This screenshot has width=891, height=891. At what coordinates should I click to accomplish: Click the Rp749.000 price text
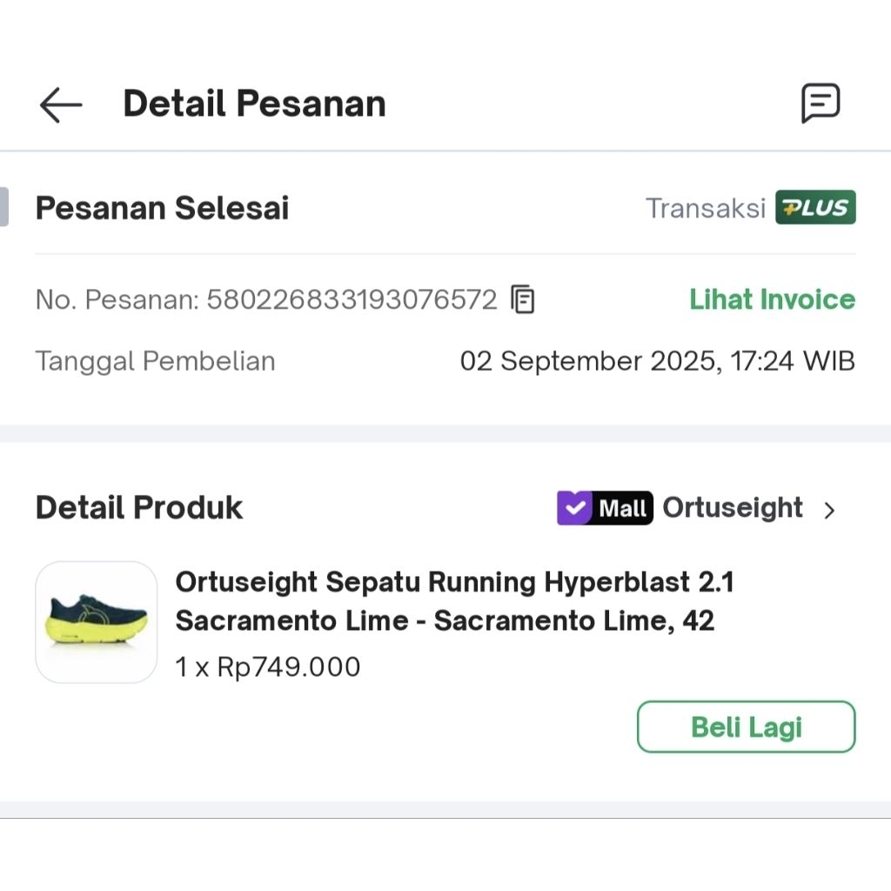pyautogui.click(x=267, y=667)
